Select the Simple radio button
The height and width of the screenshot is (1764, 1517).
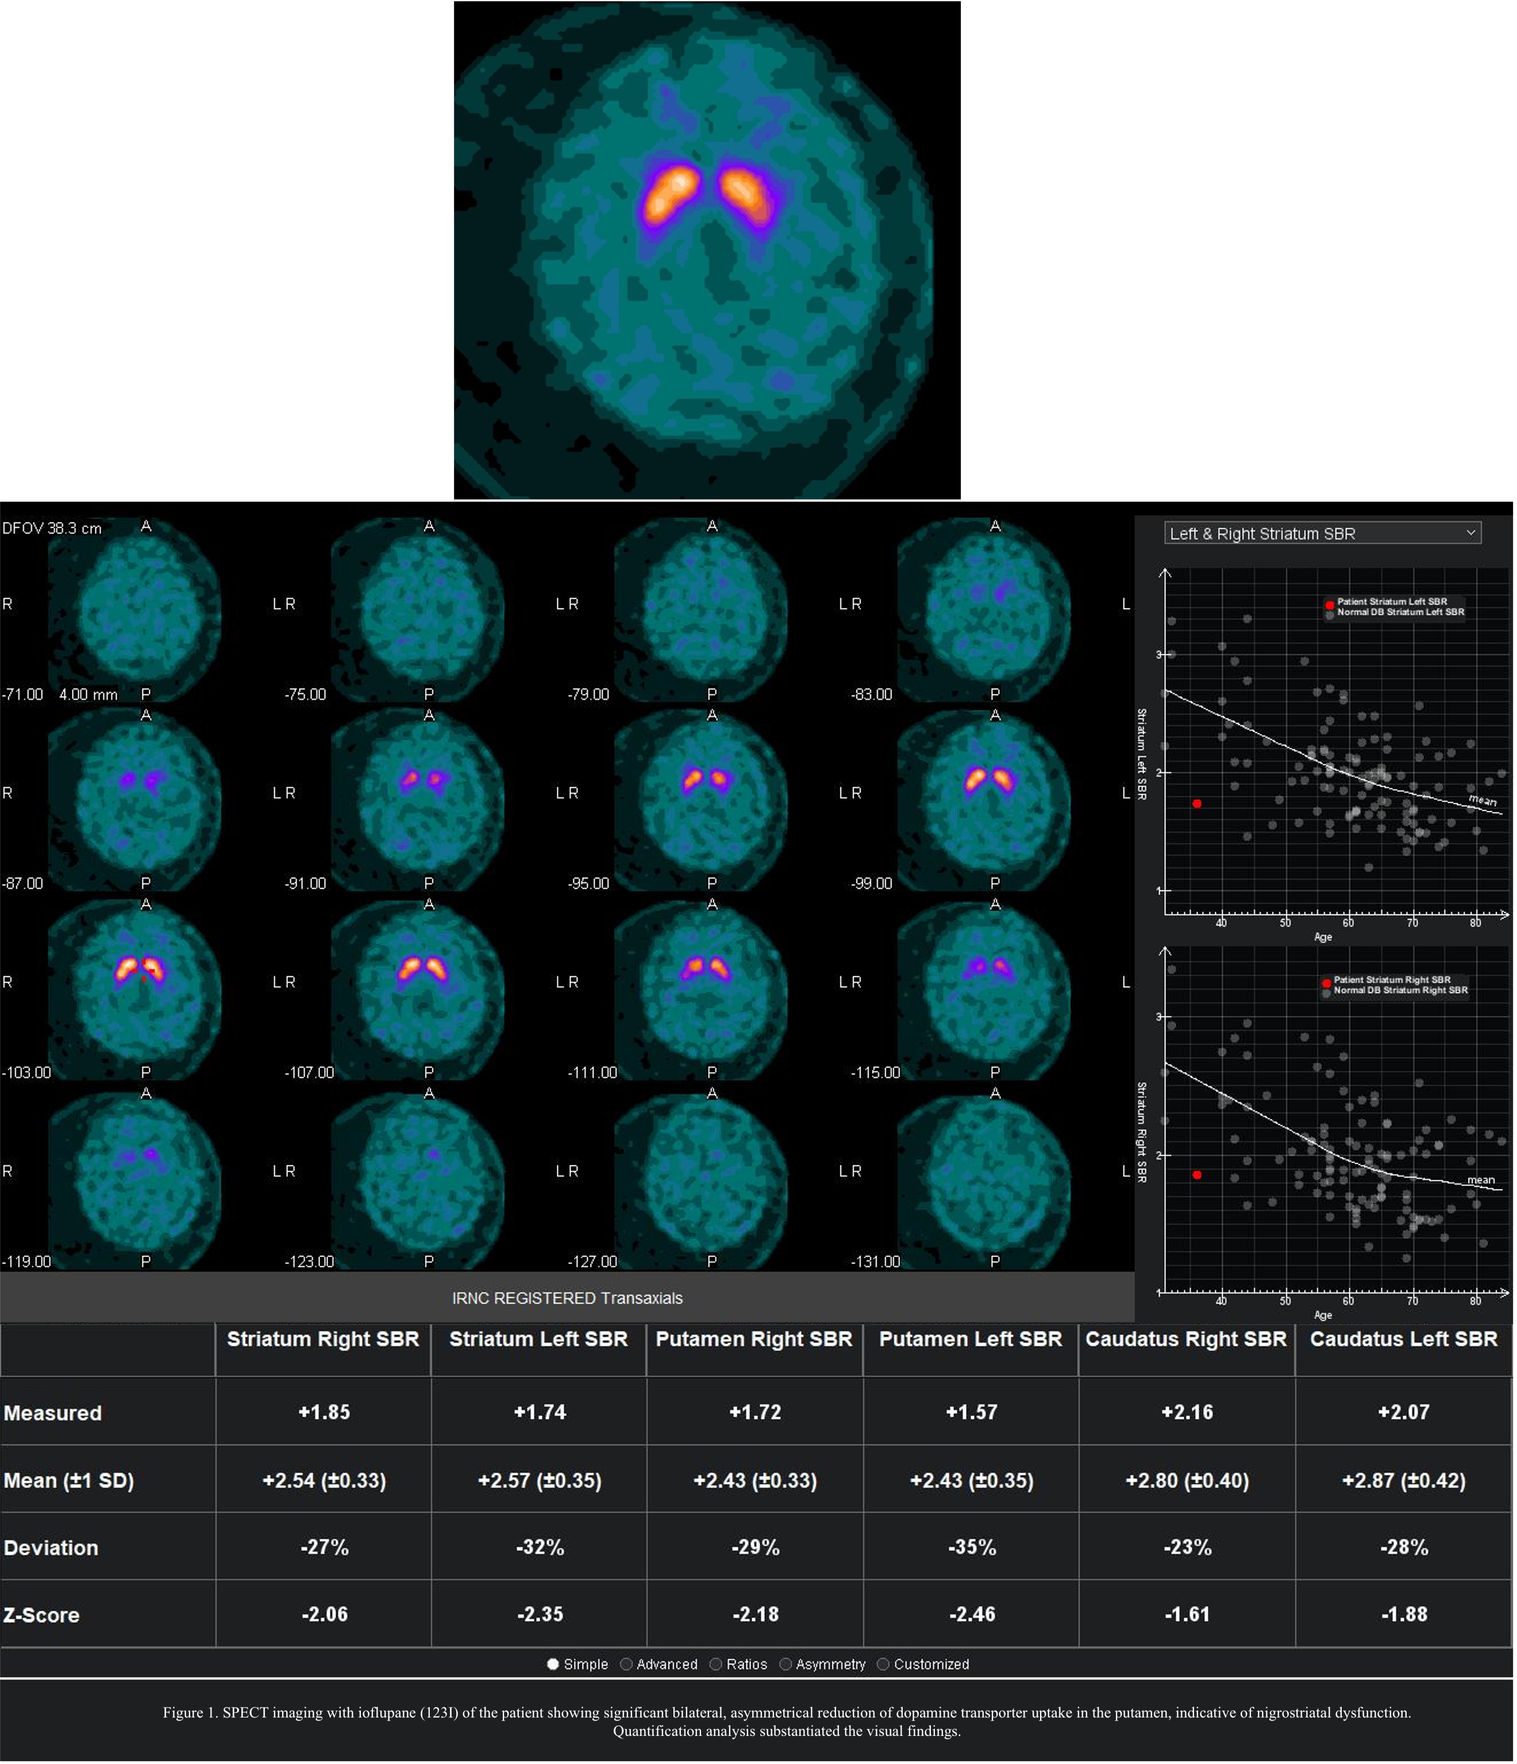click(x=553, y=1663)
